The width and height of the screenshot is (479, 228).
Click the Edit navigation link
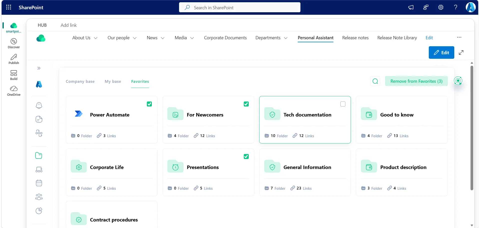tap(429, 38)
